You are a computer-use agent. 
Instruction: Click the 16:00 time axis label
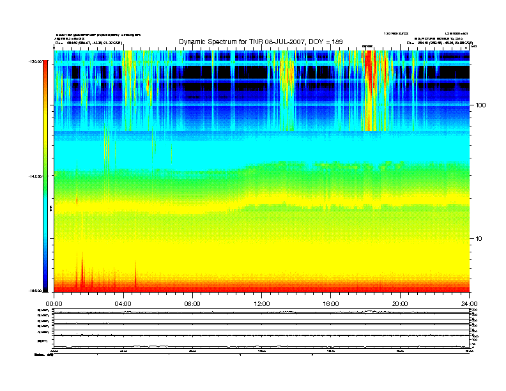(331, 304)
